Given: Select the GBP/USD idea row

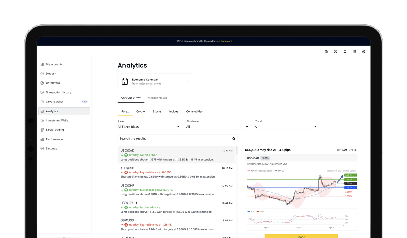Looking at the screenshot, I should pos(176,225).
